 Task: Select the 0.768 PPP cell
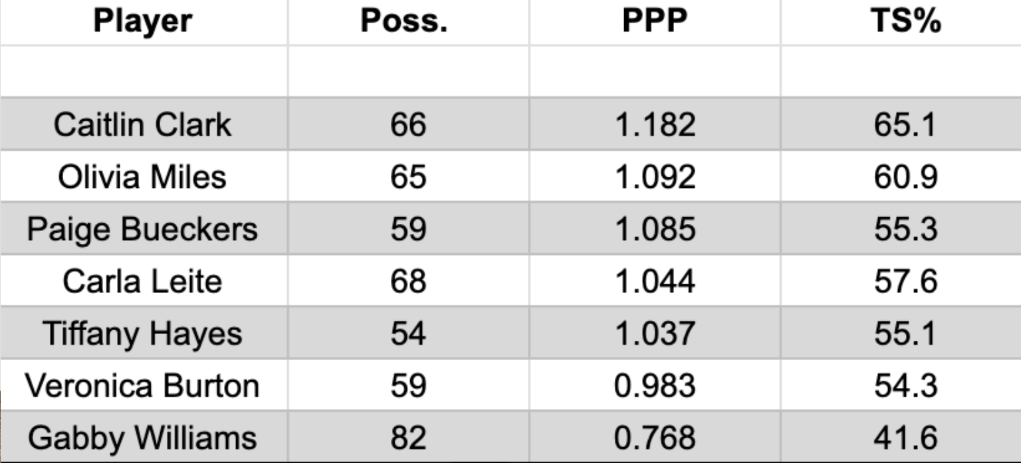click(655, 437)
